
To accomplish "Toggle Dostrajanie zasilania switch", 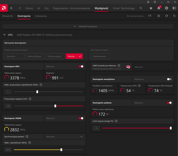I will pyautogui.click(x=169, y=103).
